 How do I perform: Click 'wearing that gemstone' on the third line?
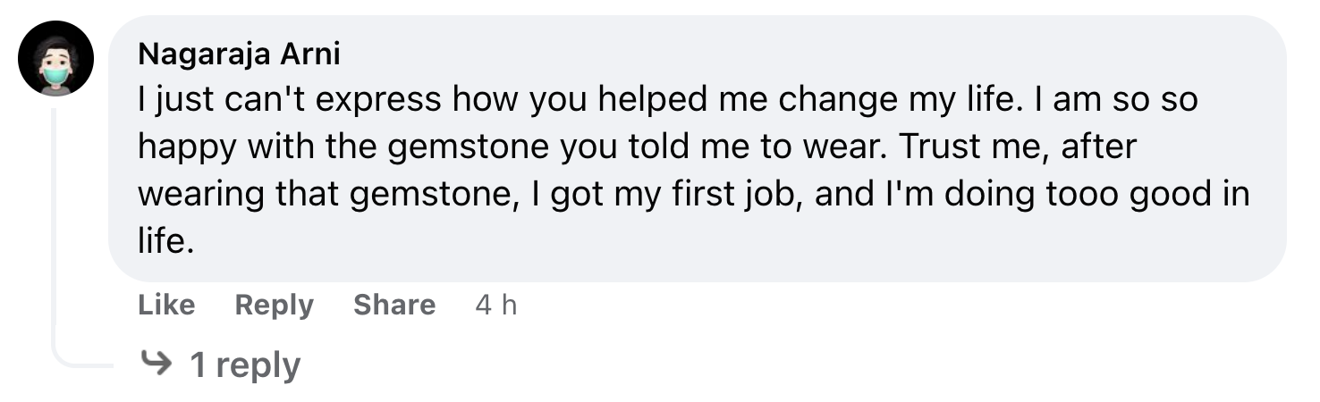pyautogui.click(x=330, y=195)
